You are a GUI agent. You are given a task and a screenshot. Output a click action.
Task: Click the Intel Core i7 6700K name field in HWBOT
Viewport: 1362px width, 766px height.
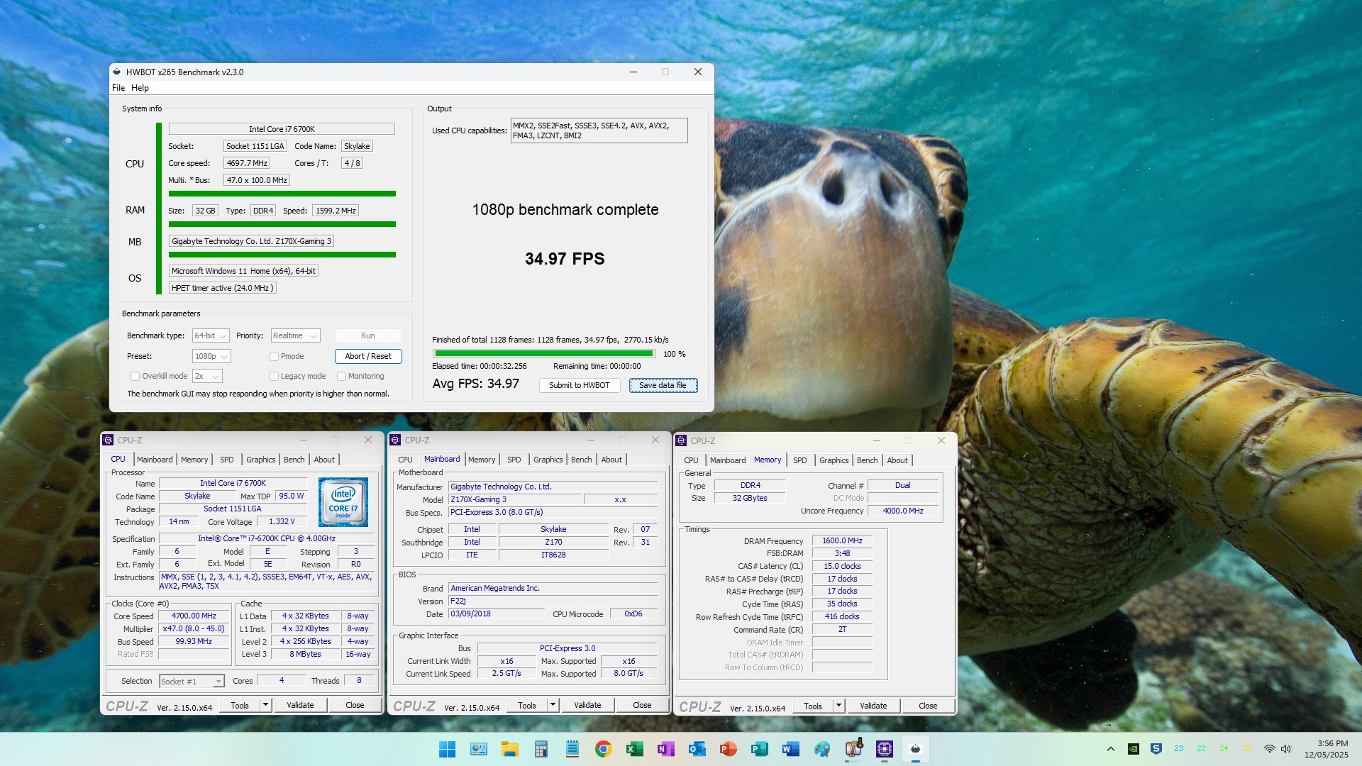282,129
